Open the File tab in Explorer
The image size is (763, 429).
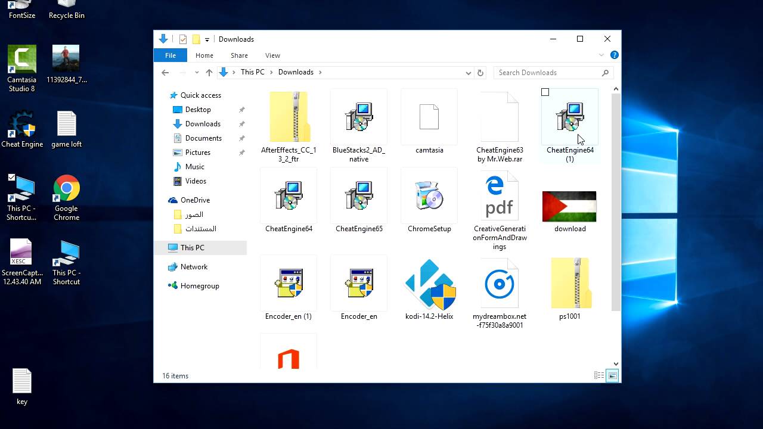(170, 55)
